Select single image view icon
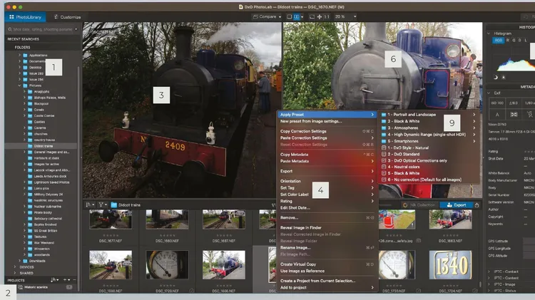The image size is (535, 300). (x=290, y=16)
